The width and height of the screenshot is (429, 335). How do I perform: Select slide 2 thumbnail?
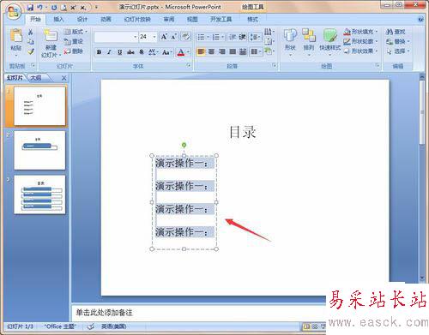click(39, 150)
